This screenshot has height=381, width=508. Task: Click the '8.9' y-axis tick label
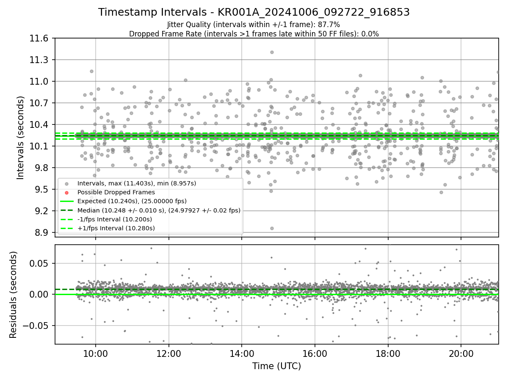click(42, 233)
